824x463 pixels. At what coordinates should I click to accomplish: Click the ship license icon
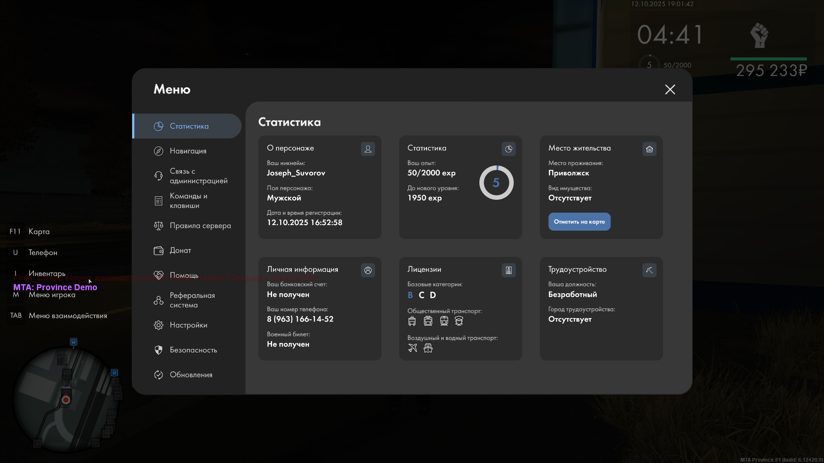pyautogui.click(x=428, y=348)
